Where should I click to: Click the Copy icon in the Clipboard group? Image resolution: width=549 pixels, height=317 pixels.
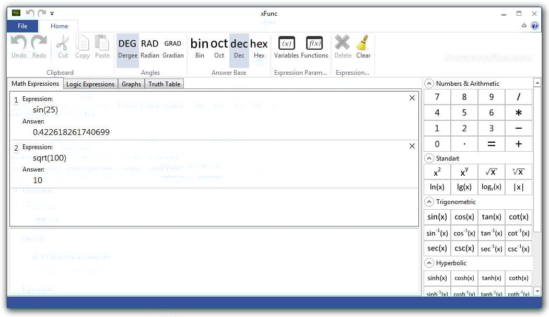click(x=83, y=47)
